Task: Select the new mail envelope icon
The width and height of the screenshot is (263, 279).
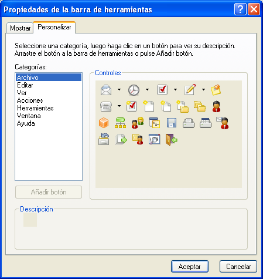Action: [106, 90]
